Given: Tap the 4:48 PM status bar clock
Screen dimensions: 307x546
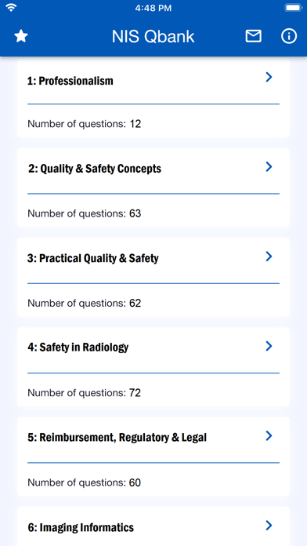Looking at the screenshot, I should click(153, 9).
